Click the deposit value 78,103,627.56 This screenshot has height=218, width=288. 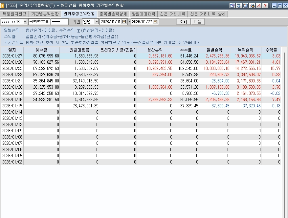pos(46,62)
